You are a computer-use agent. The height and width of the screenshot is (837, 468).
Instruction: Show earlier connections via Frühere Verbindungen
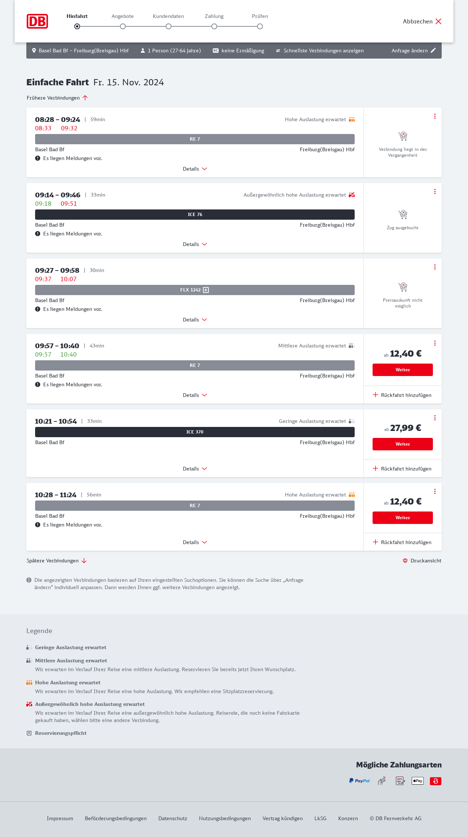pos(57,98)
